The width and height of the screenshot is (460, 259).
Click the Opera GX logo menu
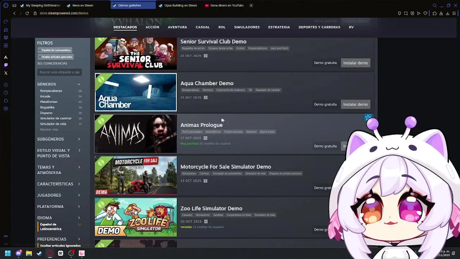tap(6, 5)
